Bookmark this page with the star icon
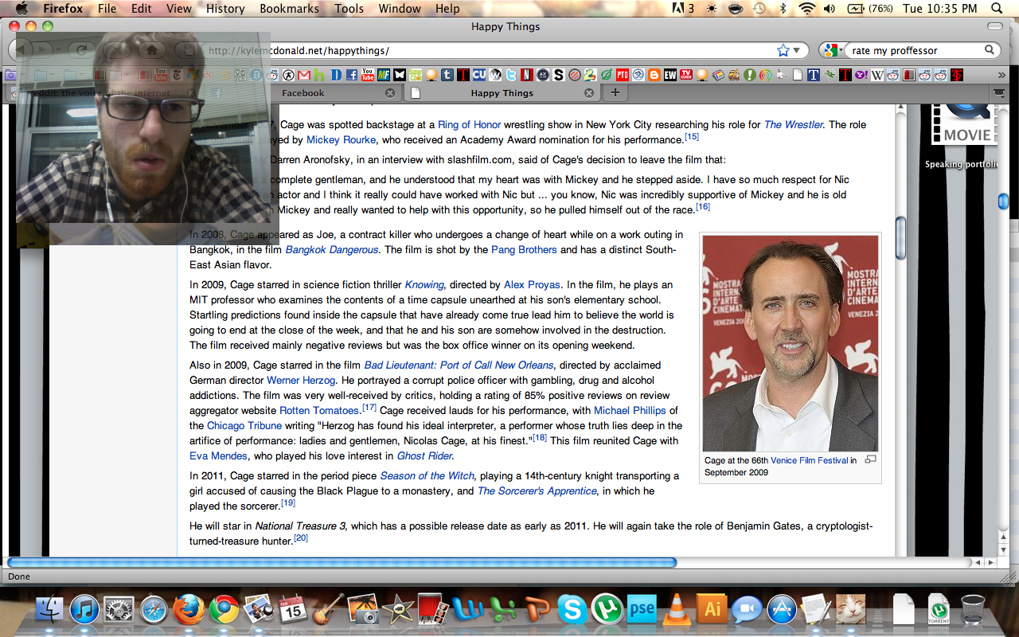Image resolution: width=1019 pixels, height=637 pixels. 783,50
